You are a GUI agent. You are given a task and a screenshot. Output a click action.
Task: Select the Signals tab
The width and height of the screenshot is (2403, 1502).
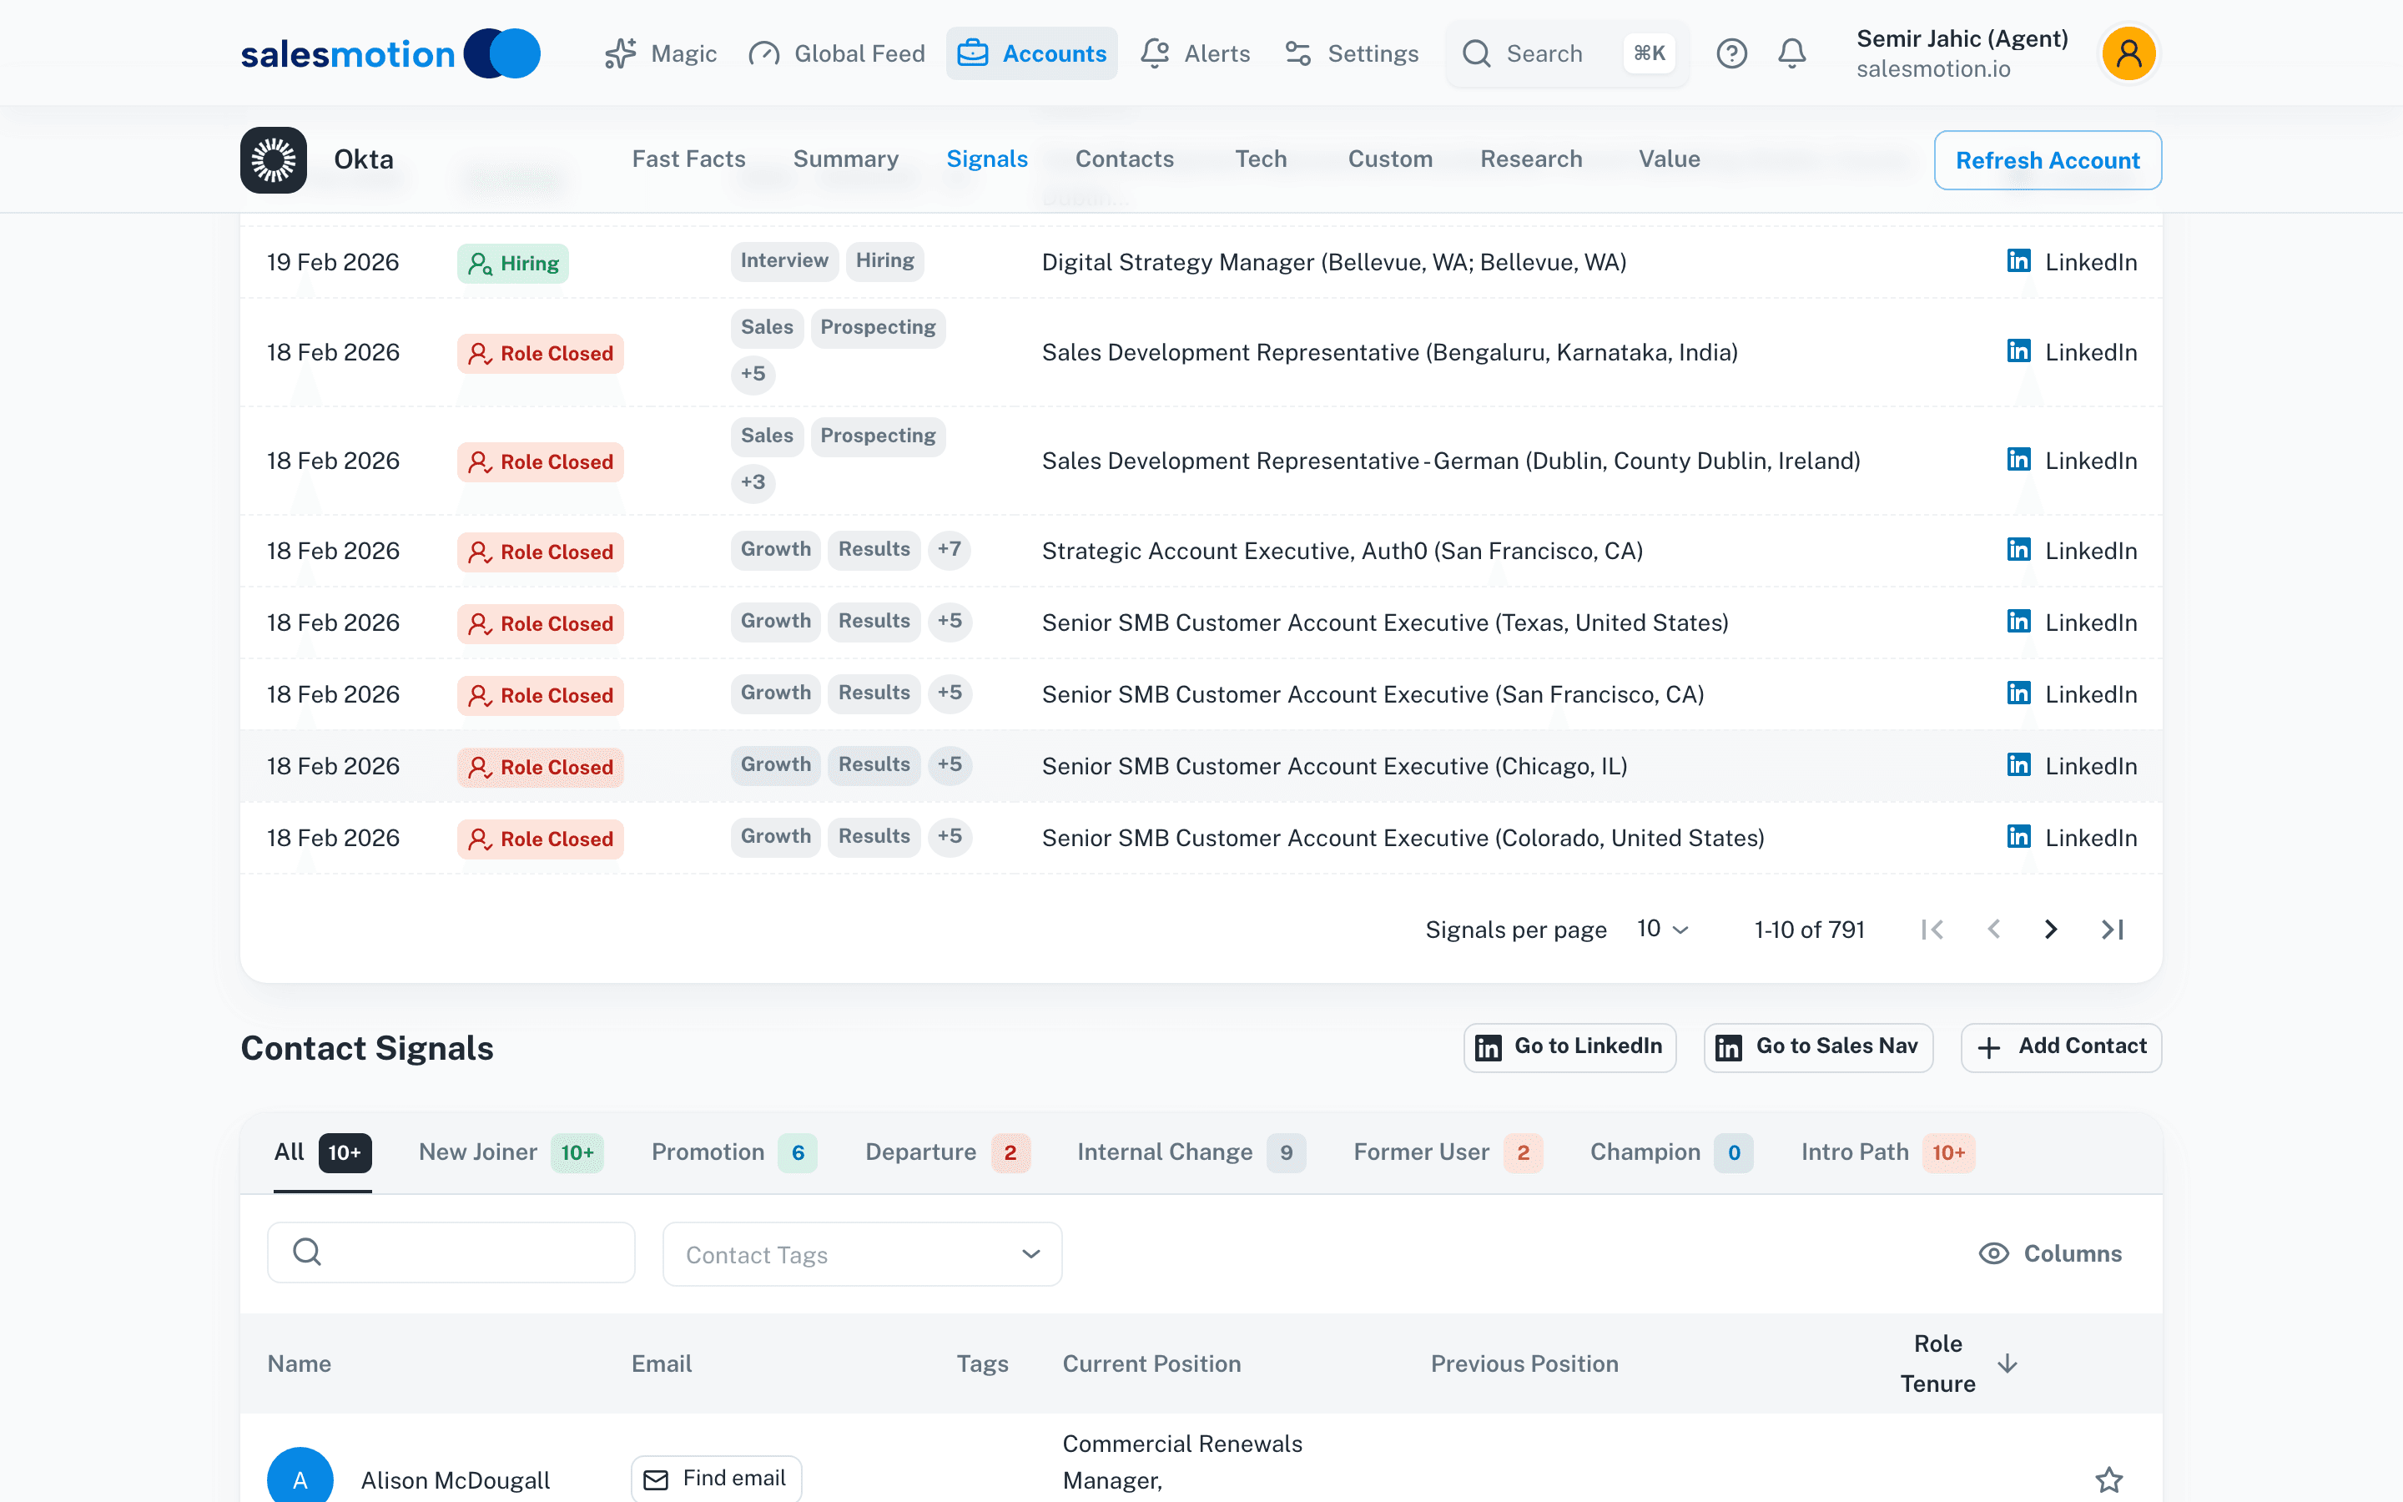pyautogui.click(x=987, y=159)
